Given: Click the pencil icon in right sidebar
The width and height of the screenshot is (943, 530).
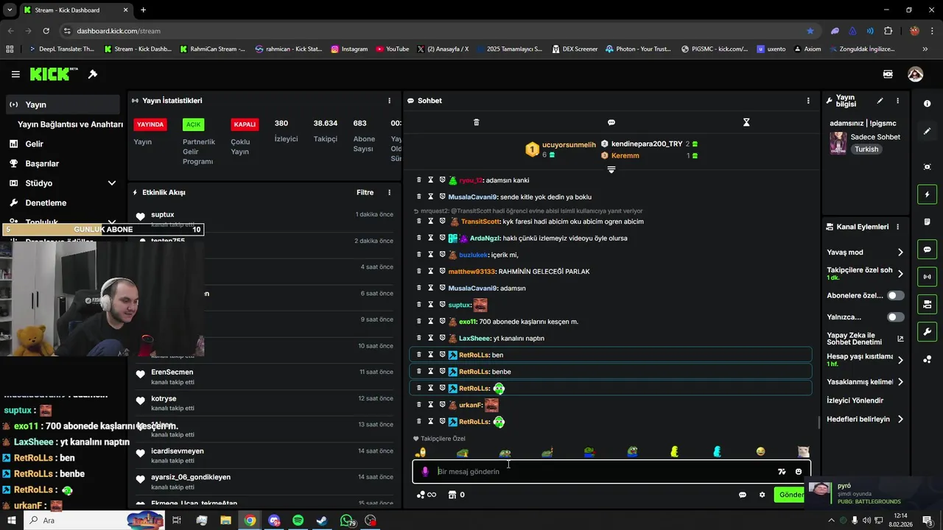Looking at the screenshot, I should (x=928, y=131).
